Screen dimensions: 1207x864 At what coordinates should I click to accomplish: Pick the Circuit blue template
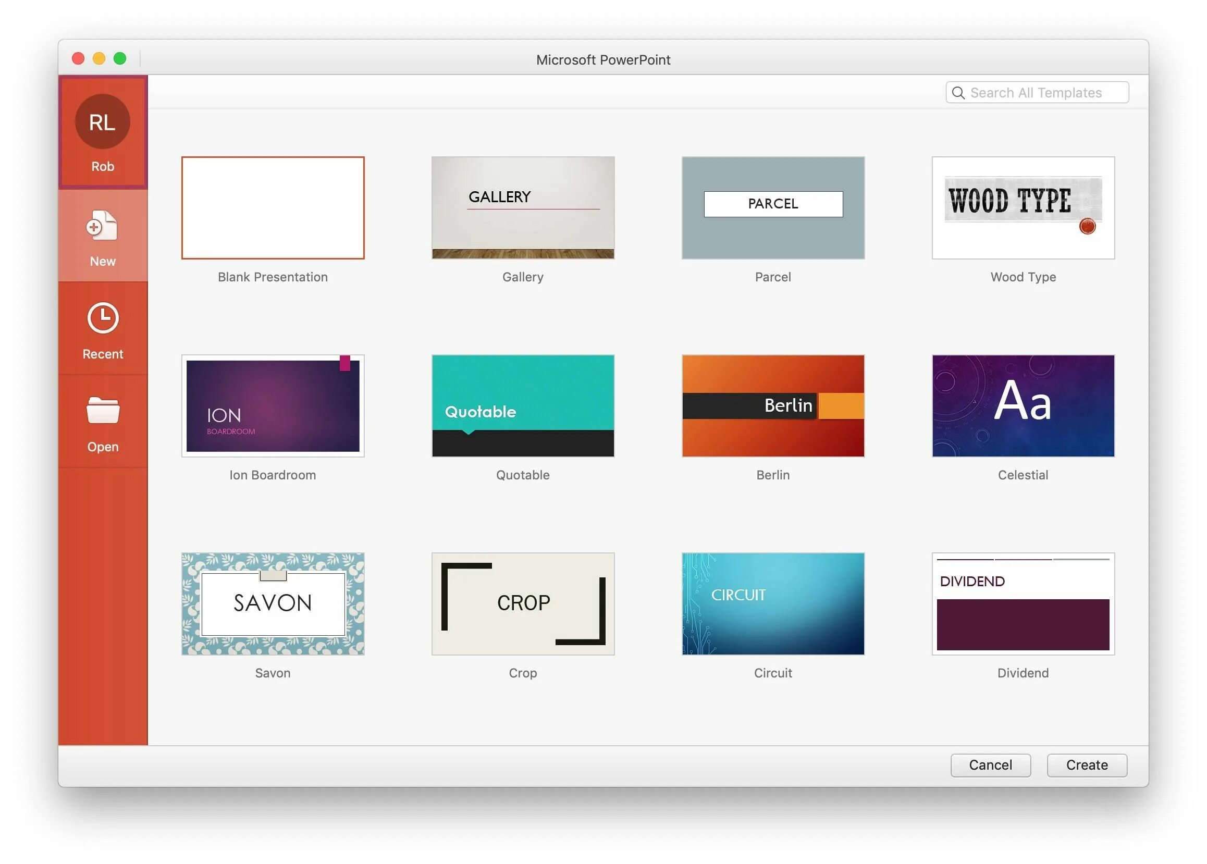pyautogui.click(x=772, y=603)
